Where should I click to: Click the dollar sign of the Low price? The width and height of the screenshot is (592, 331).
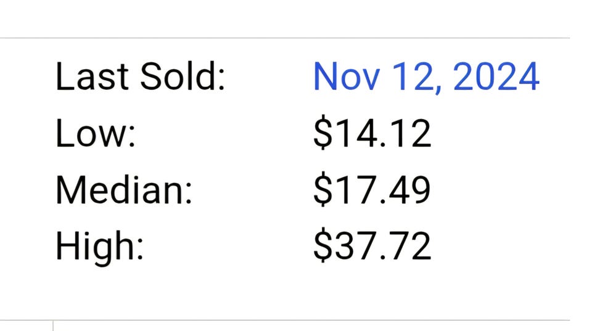click(x=322, y=133)
